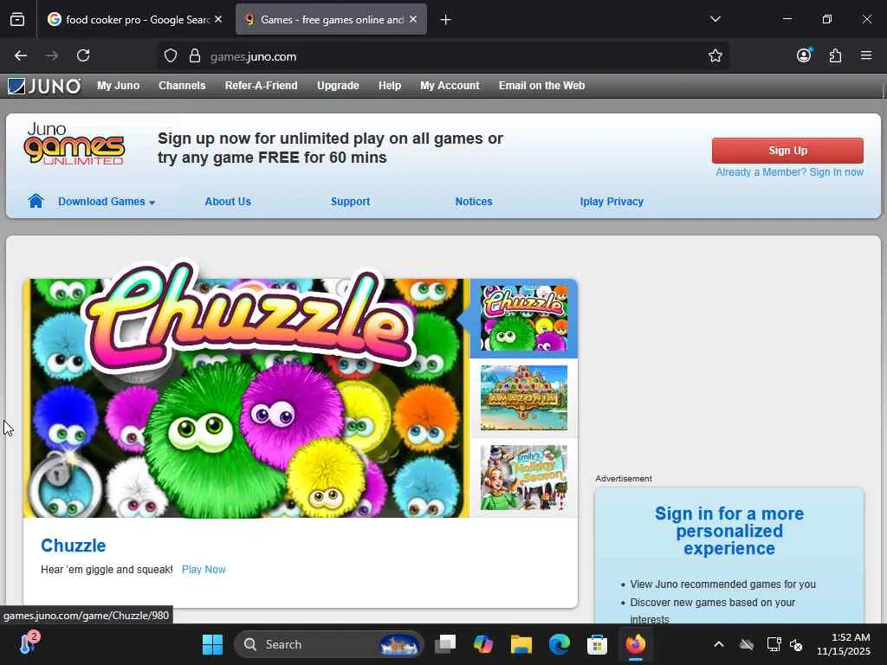Screen dimensions: 887x665
Task: Click the taskbar Search box
Action: coord(328,644)
